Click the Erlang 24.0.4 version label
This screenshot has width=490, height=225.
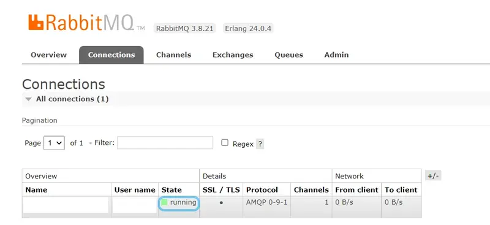pyautogui.click(x=248, y=28)
